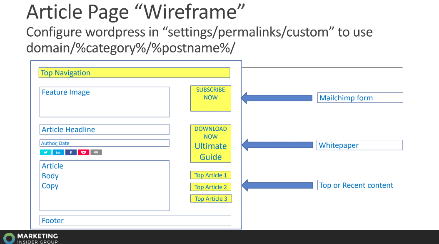439x244 pixels.
Task: Click the arrow pointing to Download Now
Action: click(x=277, y=145)
